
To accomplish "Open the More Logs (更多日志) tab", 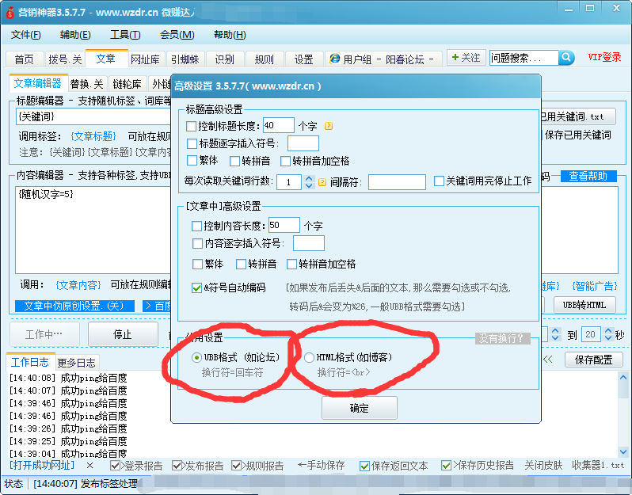I will point(76,363).
